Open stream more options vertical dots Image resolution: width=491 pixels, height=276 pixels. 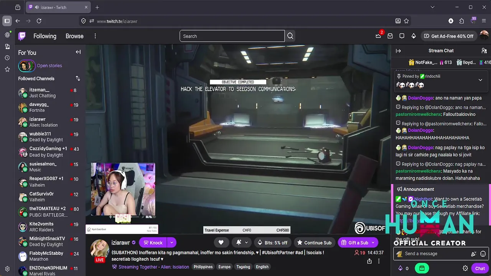[x=379, y=261]
